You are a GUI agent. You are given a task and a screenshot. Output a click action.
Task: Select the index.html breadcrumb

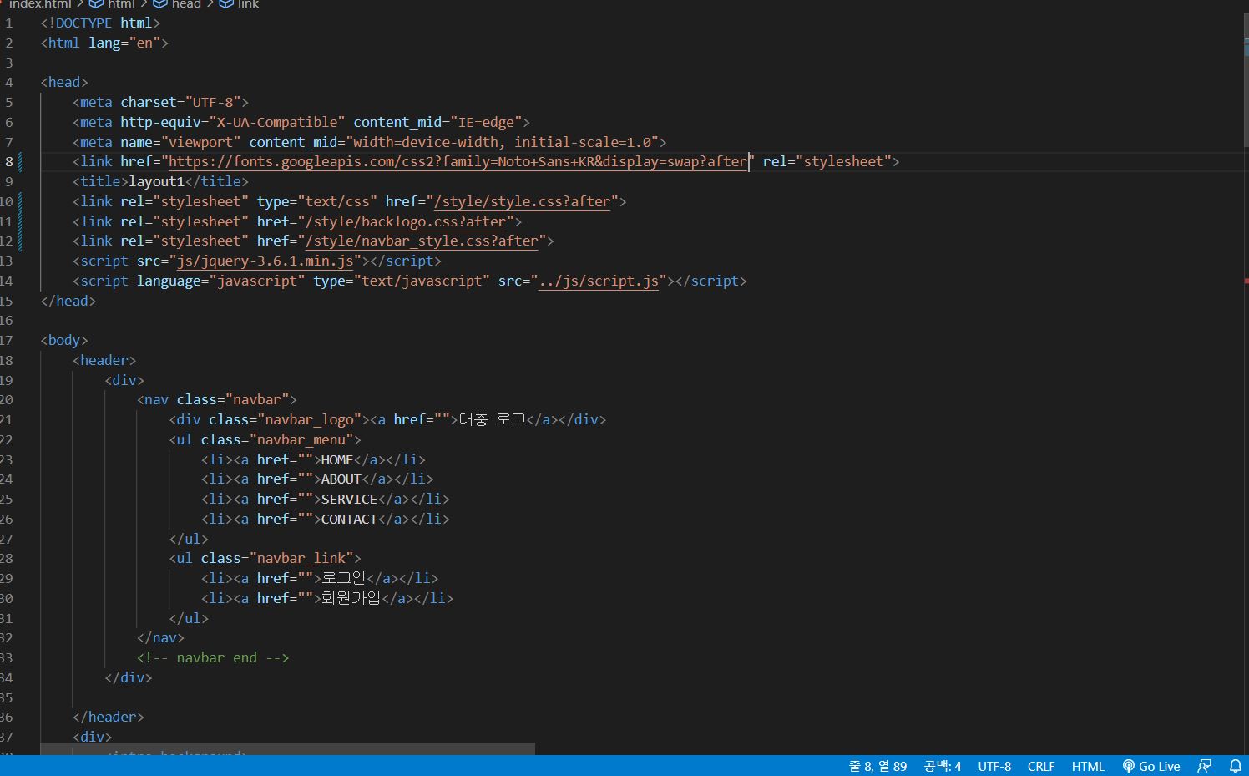[x=39, y=4]
